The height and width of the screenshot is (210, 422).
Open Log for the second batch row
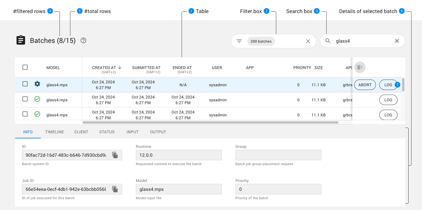(x=388, y=100)
